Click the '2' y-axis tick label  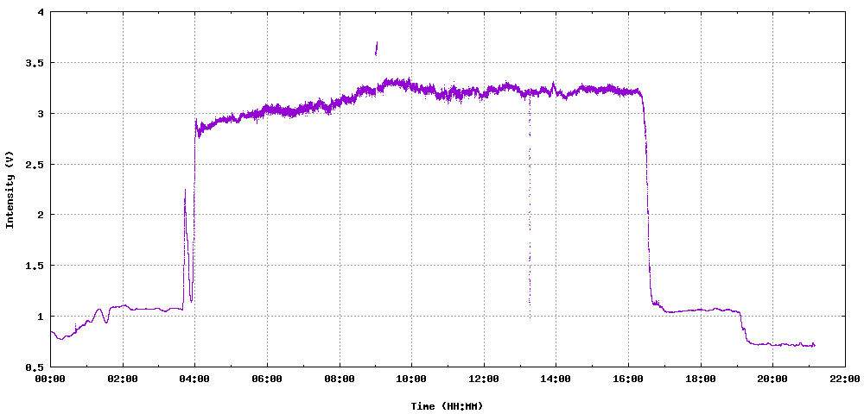coord(42,215)
